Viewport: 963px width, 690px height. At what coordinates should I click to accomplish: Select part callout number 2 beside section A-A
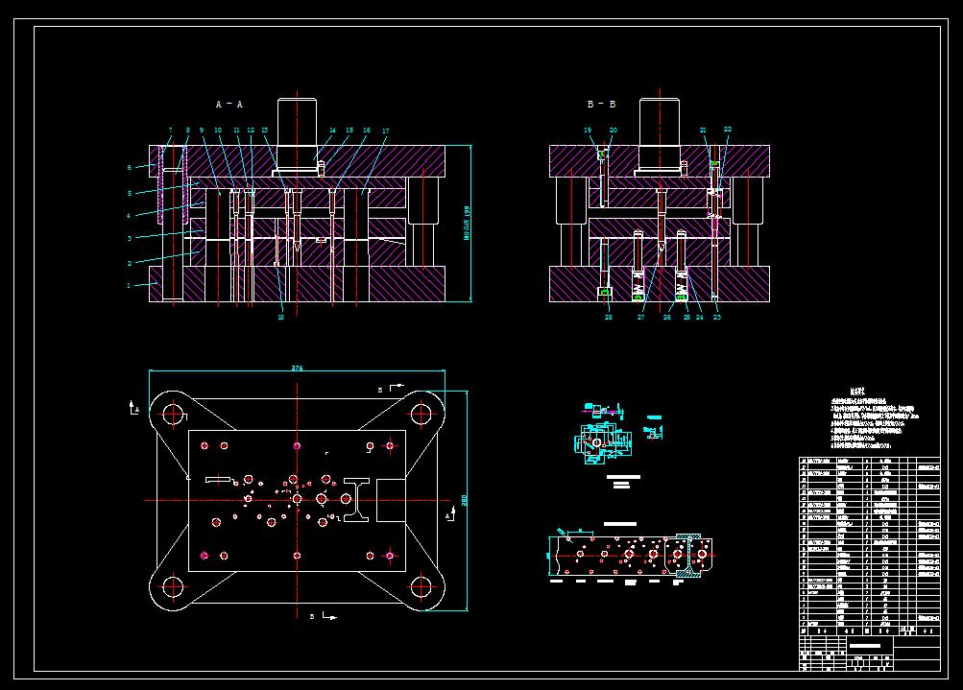[x=130, y=263]
